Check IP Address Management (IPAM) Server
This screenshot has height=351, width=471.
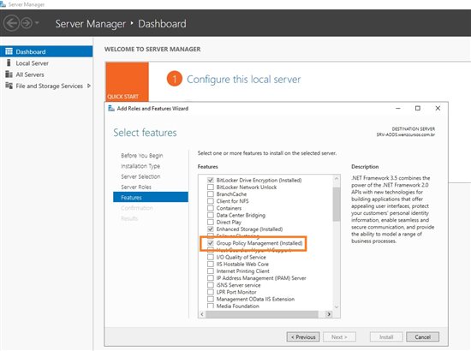[211, 278]
